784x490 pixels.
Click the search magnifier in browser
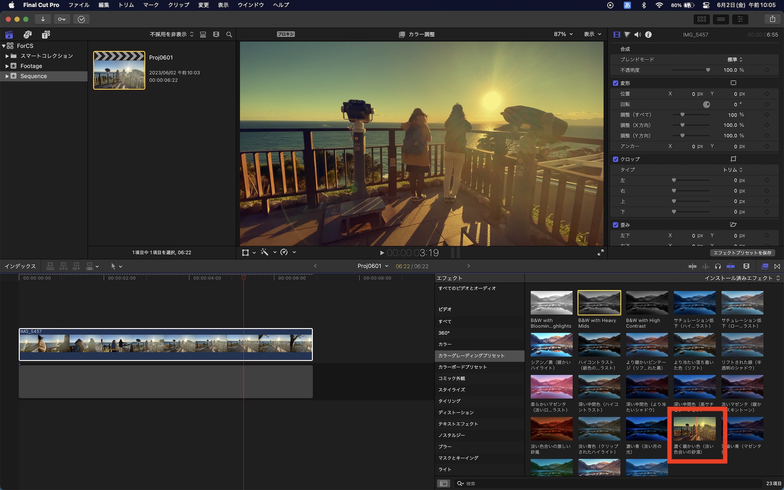(229, 34)
